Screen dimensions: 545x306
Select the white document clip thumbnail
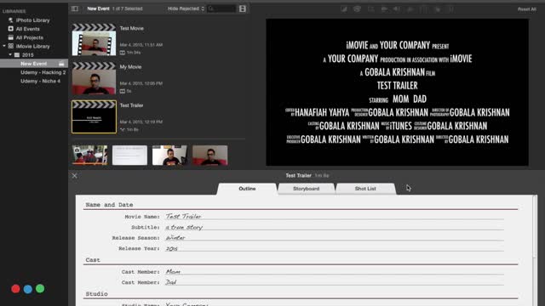[129, 155]
